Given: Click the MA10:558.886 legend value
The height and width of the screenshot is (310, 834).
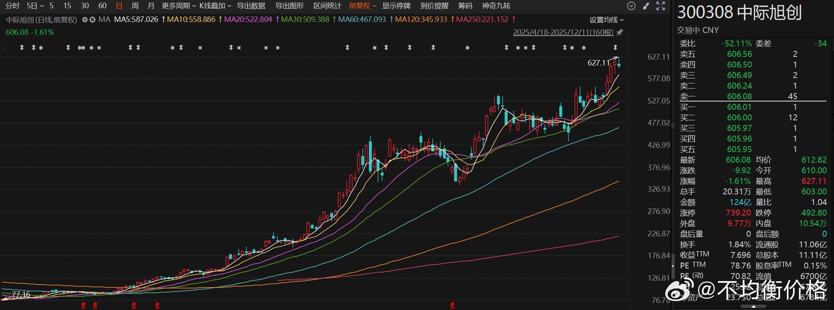Looking at the screenshot, I should coord(192,20).
